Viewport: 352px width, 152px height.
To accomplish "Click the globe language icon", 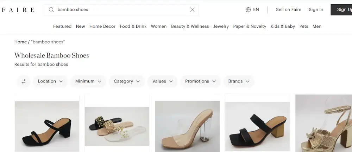I will 248,10.
